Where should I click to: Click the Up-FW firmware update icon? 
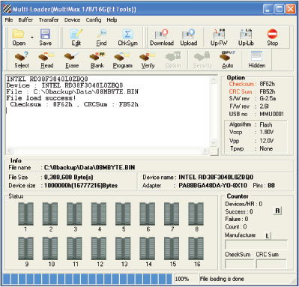pyautogui.click(x=219, y=37)
